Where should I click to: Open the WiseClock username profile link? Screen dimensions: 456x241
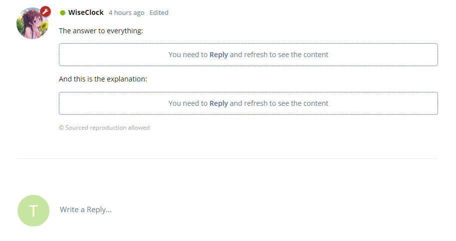coord(86,12)
